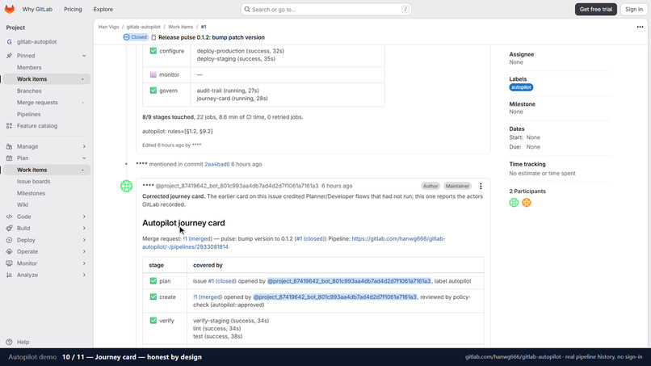Open the comment's vertical dots menu
The height and width of the screenshot is (366, 651).
[x=481, y=186]
